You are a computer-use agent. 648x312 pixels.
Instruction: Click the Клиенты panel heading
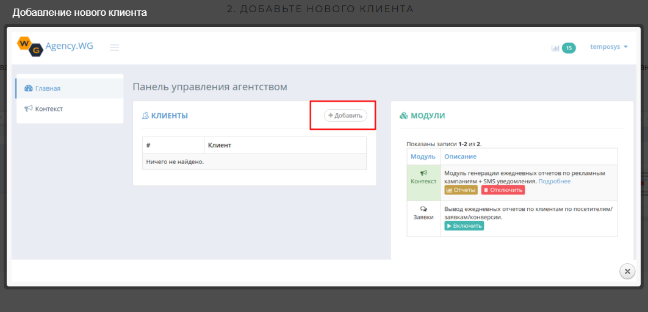tap(165, 116)
